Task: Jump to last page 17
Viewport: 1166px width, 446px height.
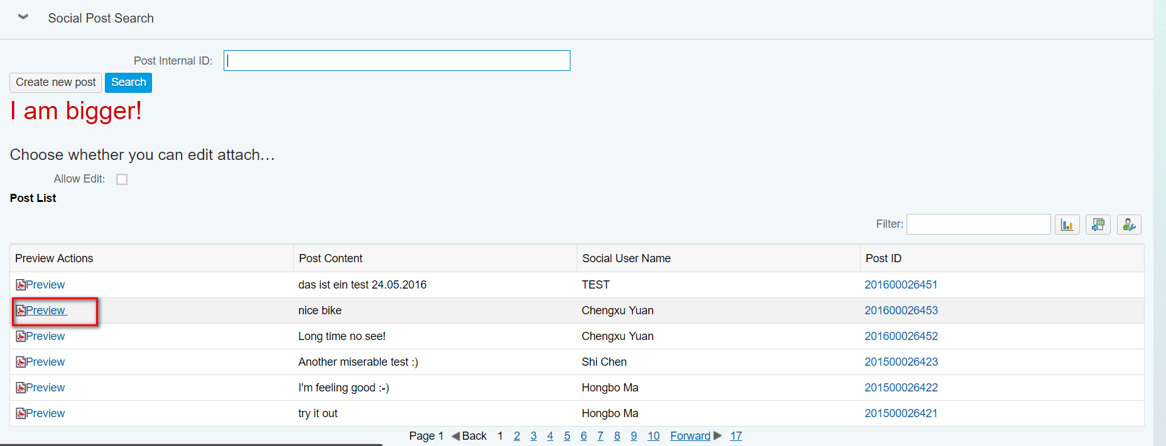Action: coord(736,436)
